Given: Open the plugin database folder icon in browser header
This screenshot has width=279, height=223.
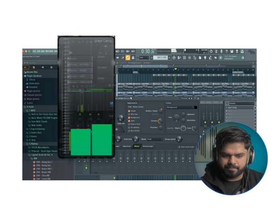Looking at the screenshot, I should coord(34,67).
